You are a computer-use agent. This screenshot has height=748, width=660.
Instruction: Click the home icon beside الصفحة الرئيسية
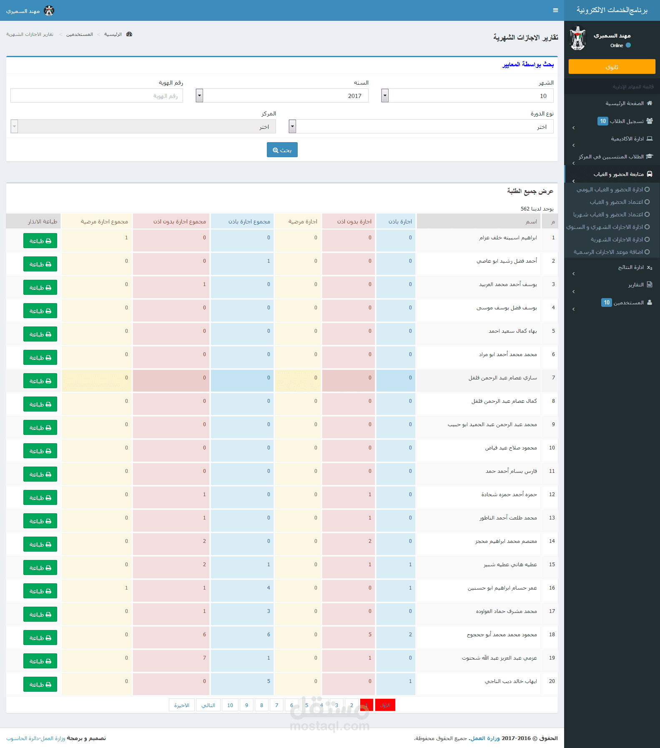point(650,103)
